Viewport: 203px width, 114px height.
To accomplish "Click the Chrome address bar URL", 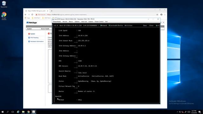I will click(x=67, y=15).
